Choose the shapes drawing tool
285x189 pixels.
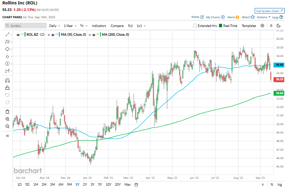(7, 49)
